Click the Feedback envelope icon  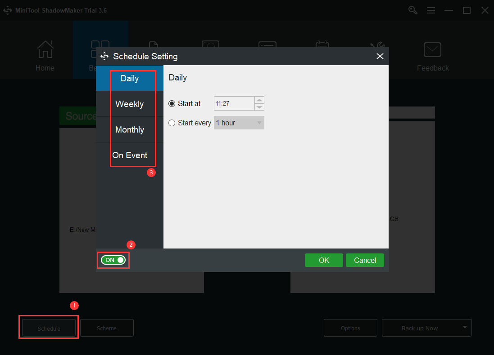pos(432,49)
